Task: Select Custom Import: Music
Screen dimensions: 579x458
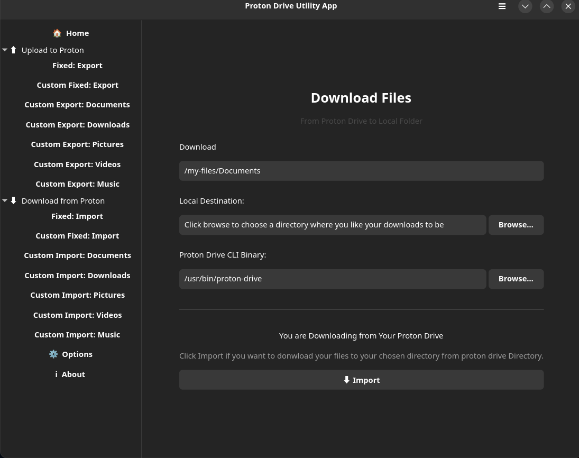Action: click(77, 334)
